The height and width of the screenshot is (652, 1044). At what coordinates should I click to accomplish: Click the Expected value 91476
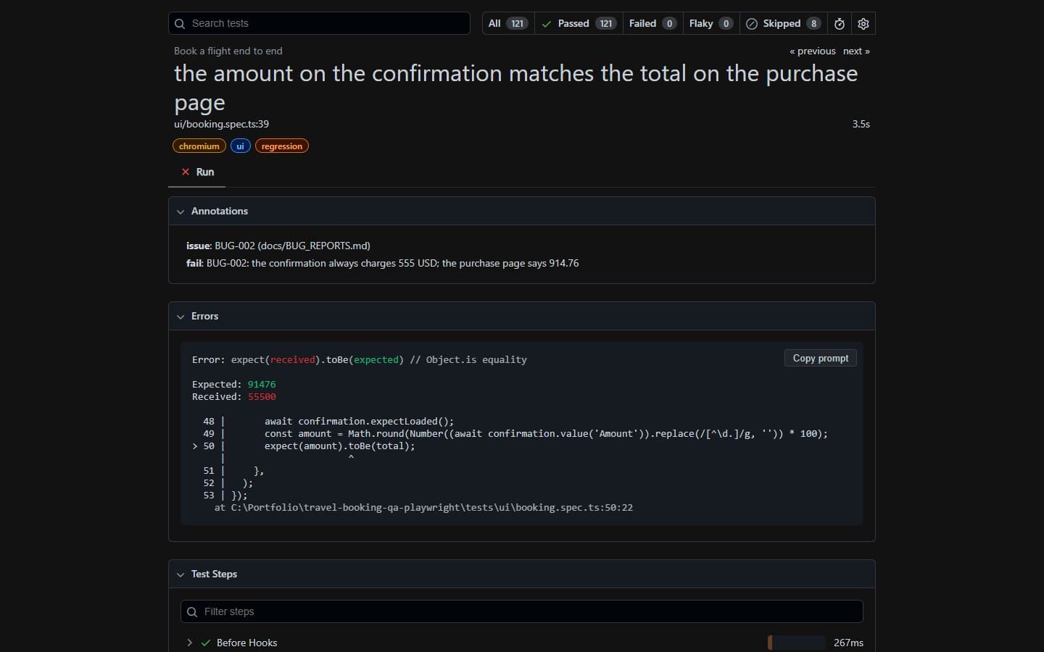coord(262,385)
